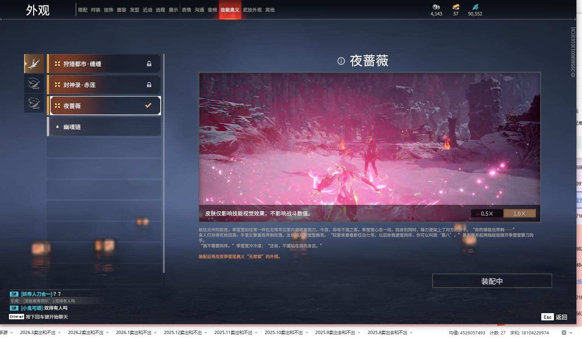
Task: Click the checkmark on the 夜蔷薇 entry
Action: click(147, 105)
